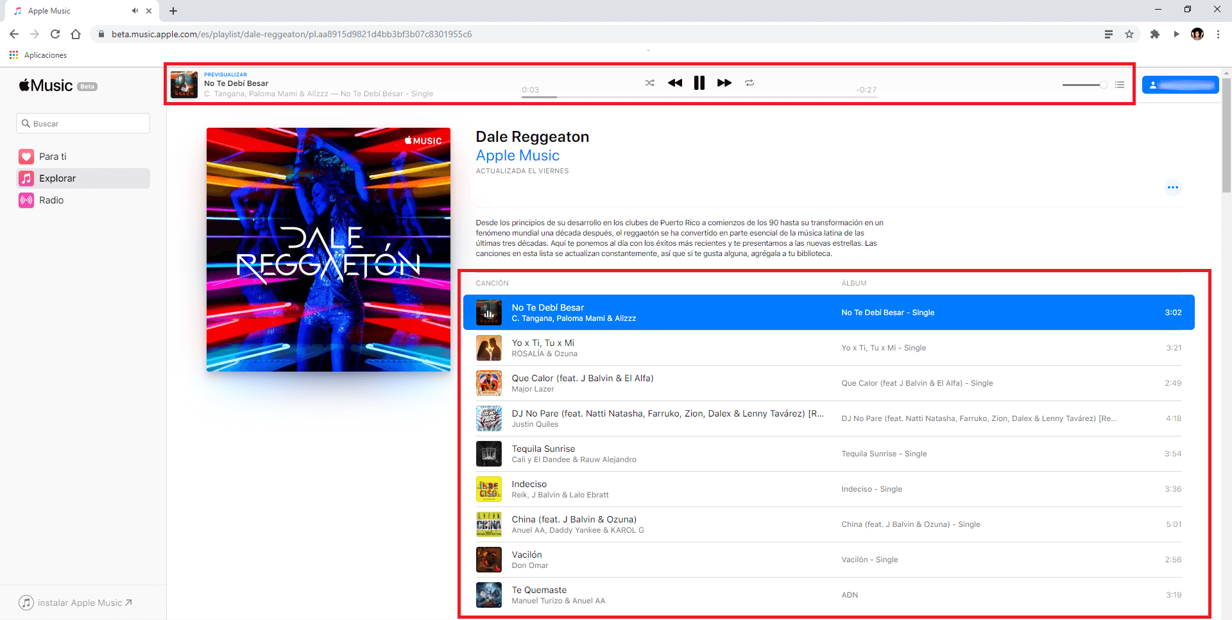The width and height of the screenshot is (1232, 620).
Task: Open the playlist more options menu
Action: pos(1173,187)
